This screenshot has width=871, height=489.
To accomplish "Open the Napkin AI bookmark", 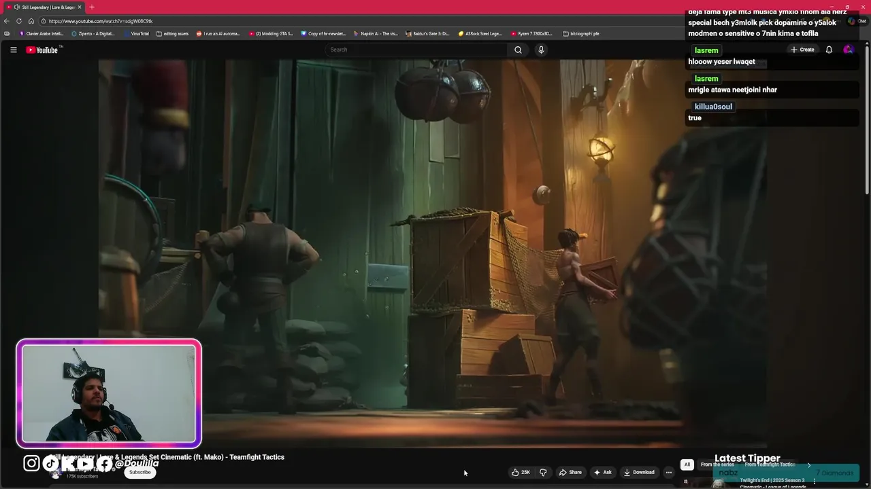I will point(376,33).
